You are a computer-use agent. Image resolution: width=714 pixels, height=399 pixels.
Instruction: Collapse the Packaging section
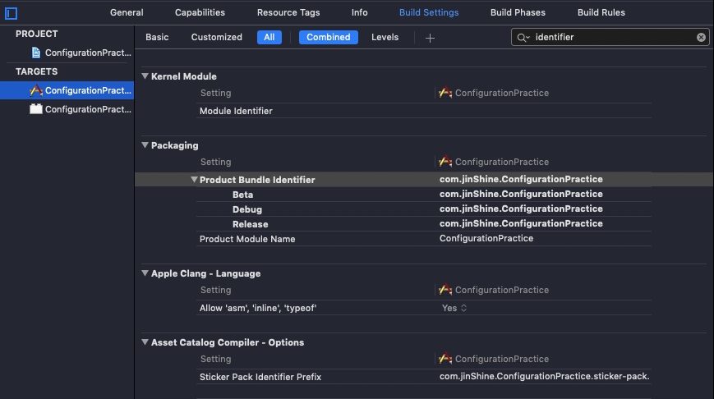(145, 145)
